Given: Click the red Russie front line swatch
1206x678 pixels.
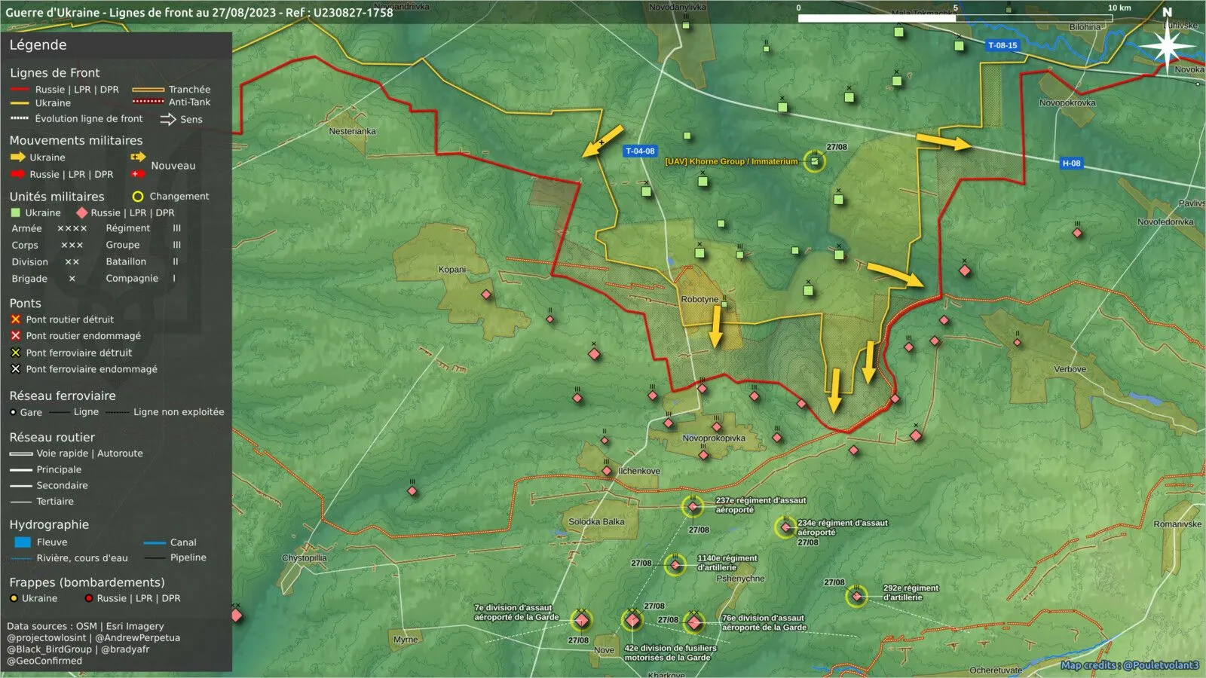Looking at the screenshot, I should click(20, 90).
